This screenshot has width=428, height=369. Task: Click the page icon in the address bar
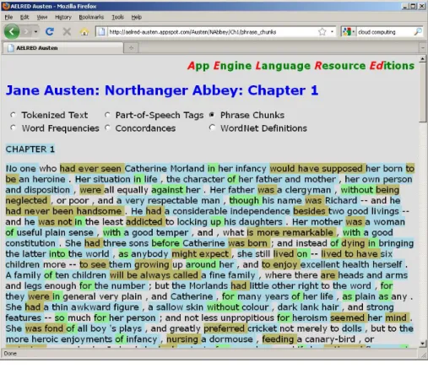tap(101, 32)
